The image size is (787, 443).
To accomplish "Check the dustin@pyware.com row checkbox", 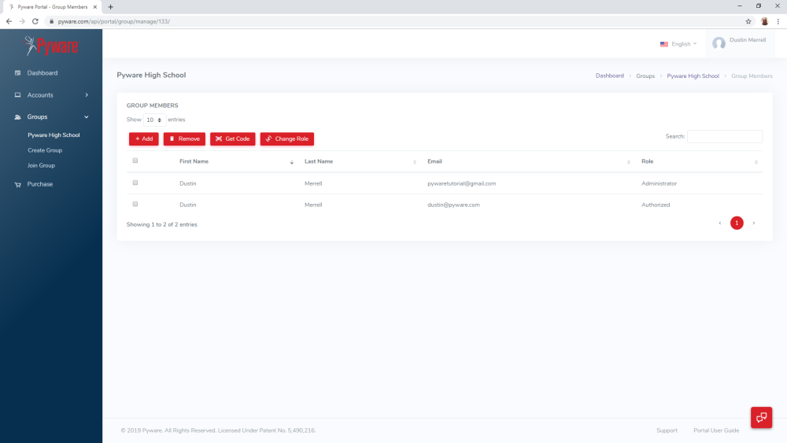I will click(135, 205).
